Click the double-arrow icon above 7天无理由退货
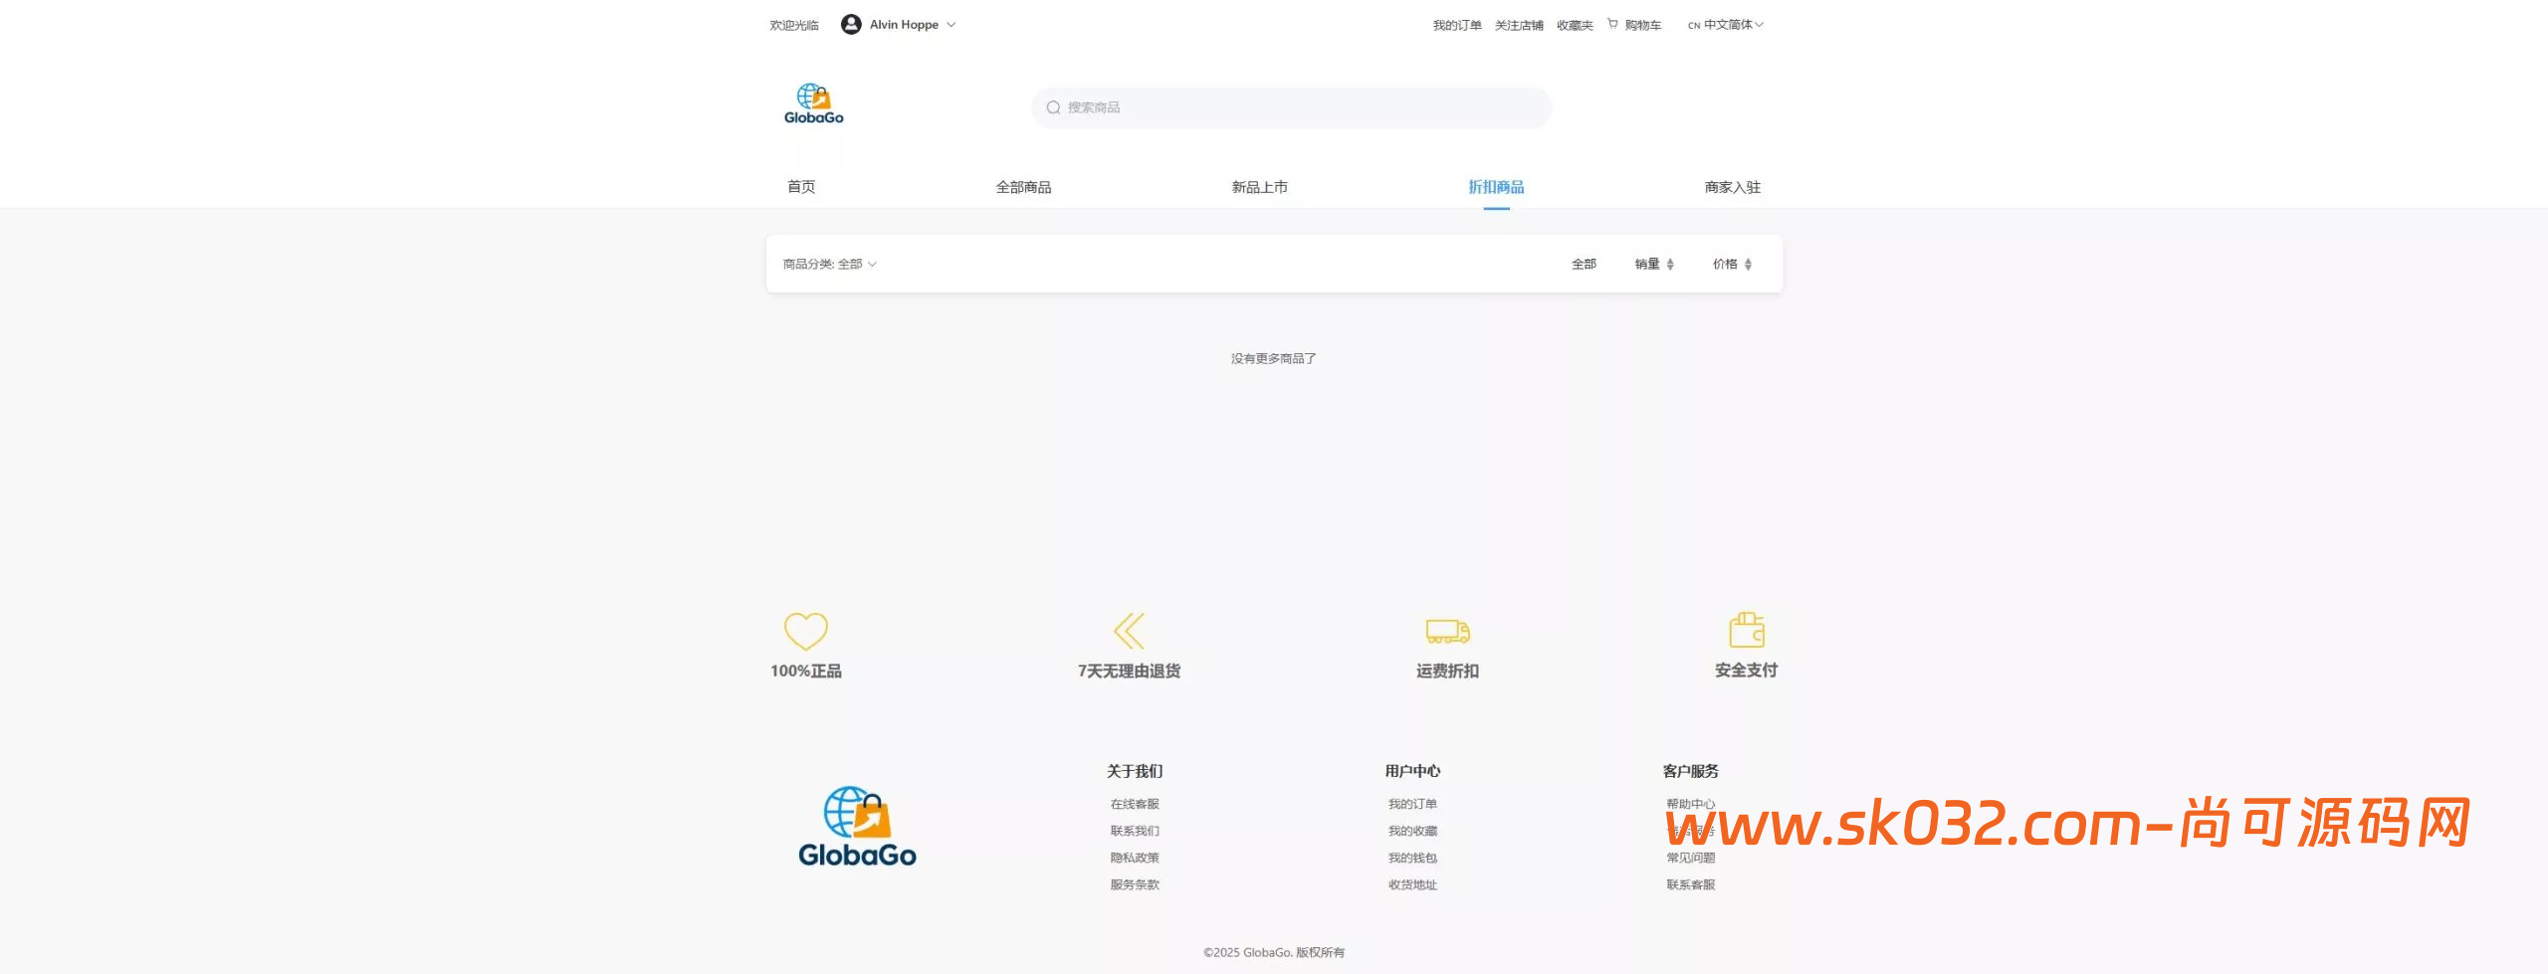Image resolution: width=2548 pixels, height=974 pixels. tap(1129, 631)
